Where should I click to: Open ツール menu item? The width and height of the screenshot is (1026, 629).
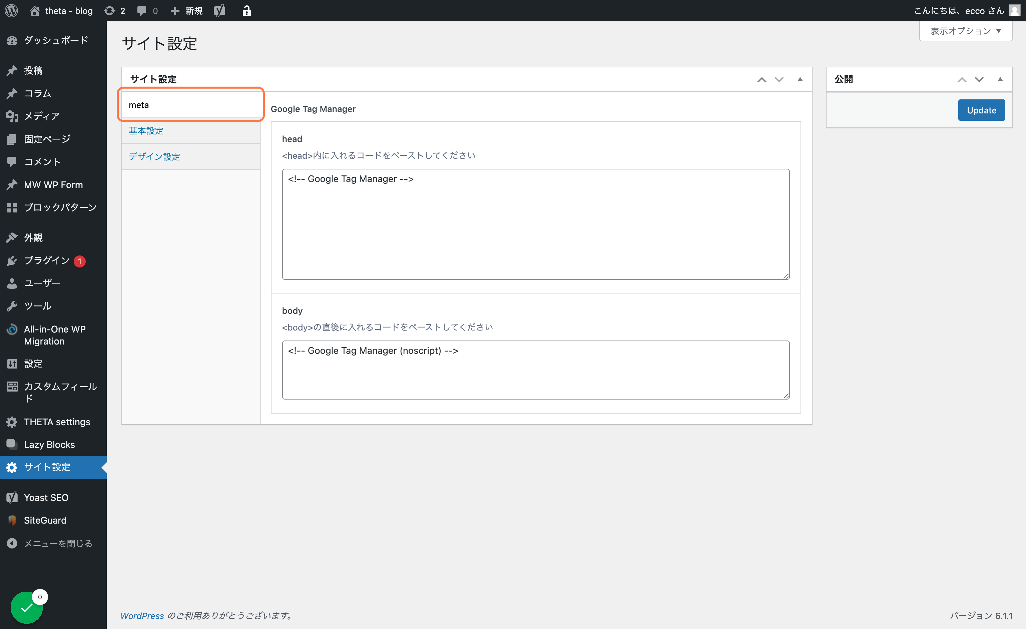53,306
